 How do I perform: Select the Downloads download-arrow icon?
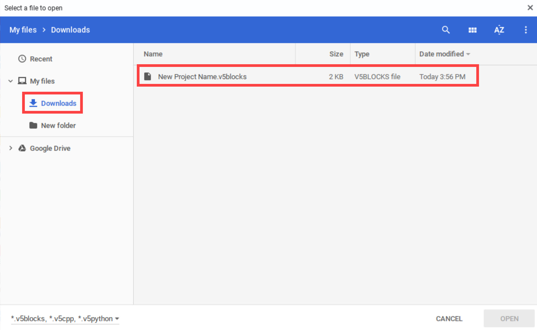(x=33, y=103)
